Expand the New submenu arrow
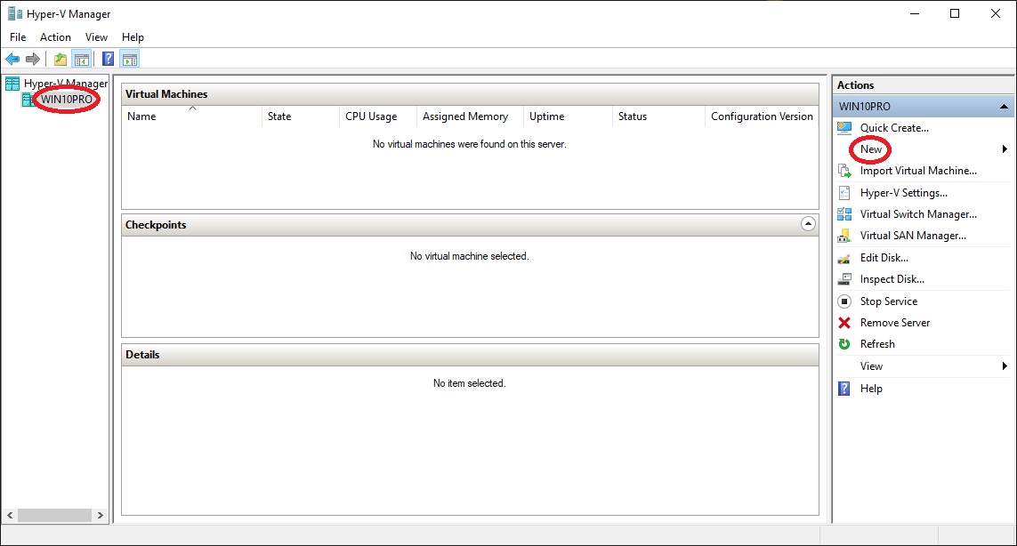 tap(1004, 149)
